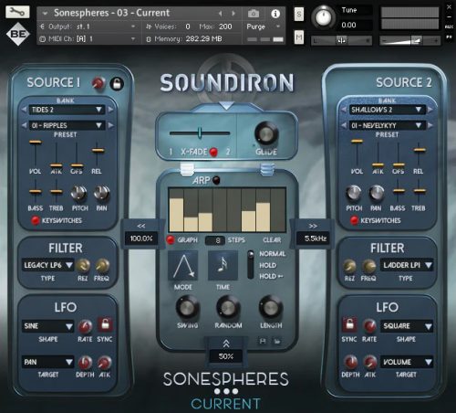
Task: Toggle the ARP Graph red LED
Action: tap(171, 240)
